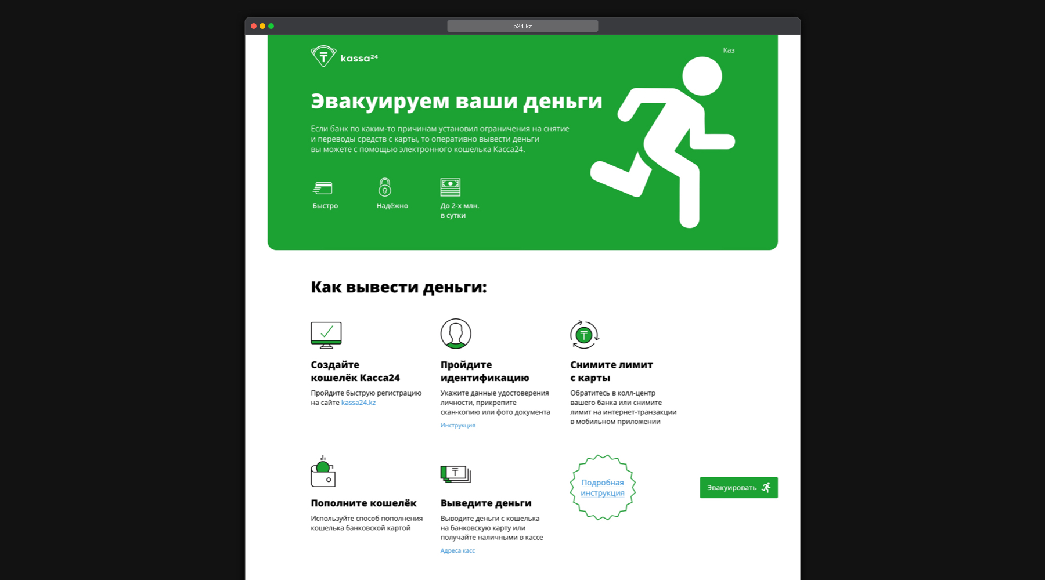
Task: Click the Пройдите идентификацию heading
Action: (x=485, y=371)
